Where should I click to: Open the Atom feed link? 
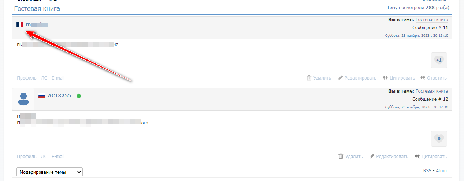(441, 170)
